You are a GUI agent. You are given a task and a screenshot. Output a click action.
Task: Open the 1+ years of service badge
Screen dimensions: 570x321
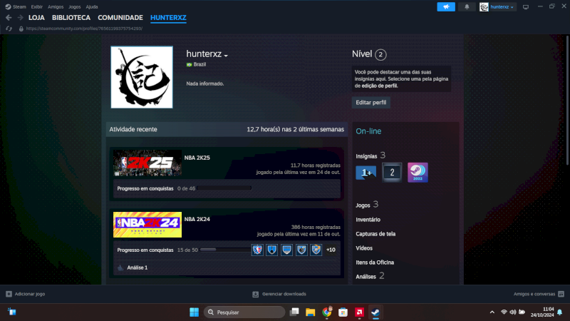tap(366, 173)
